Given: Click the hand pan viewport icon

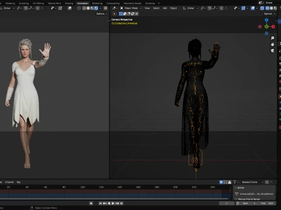Looking at the screenshot, I should 272,44.
